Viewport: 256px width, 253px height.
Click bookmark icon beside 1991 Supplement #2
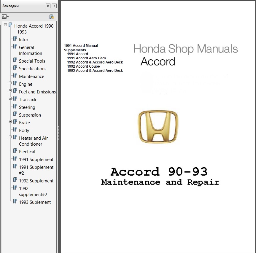[x=15, y=166]
